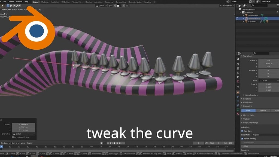Viewport: 279px width, 157px height.
Task: Open the Modifiers properties tab
Action: [x=238, y=97]
